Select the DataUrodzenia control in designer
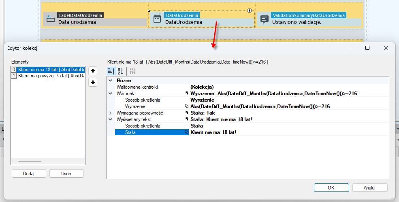The width and height of the screenshot is (399, 202). 202,19
